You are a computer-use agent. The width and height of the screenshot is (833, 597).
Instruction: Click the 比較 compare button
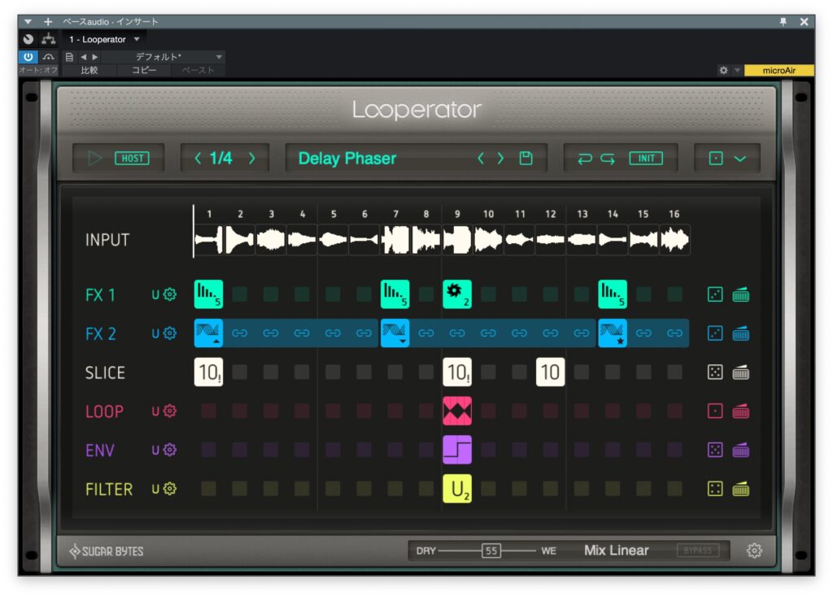coord(89,70)
